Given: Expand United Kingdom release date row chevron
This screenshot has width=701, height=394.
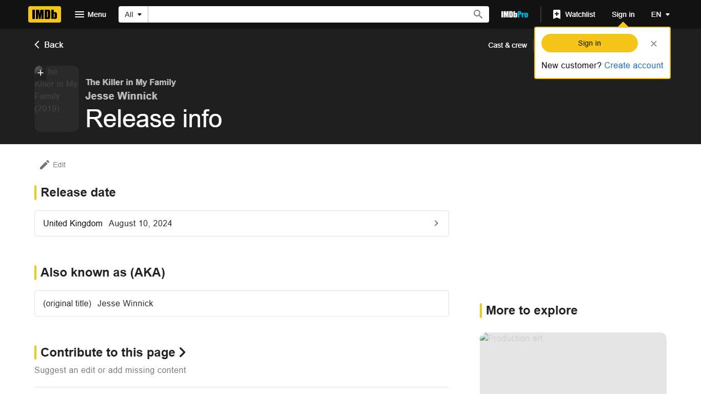Looking at the screenshot, I should 436,223.
